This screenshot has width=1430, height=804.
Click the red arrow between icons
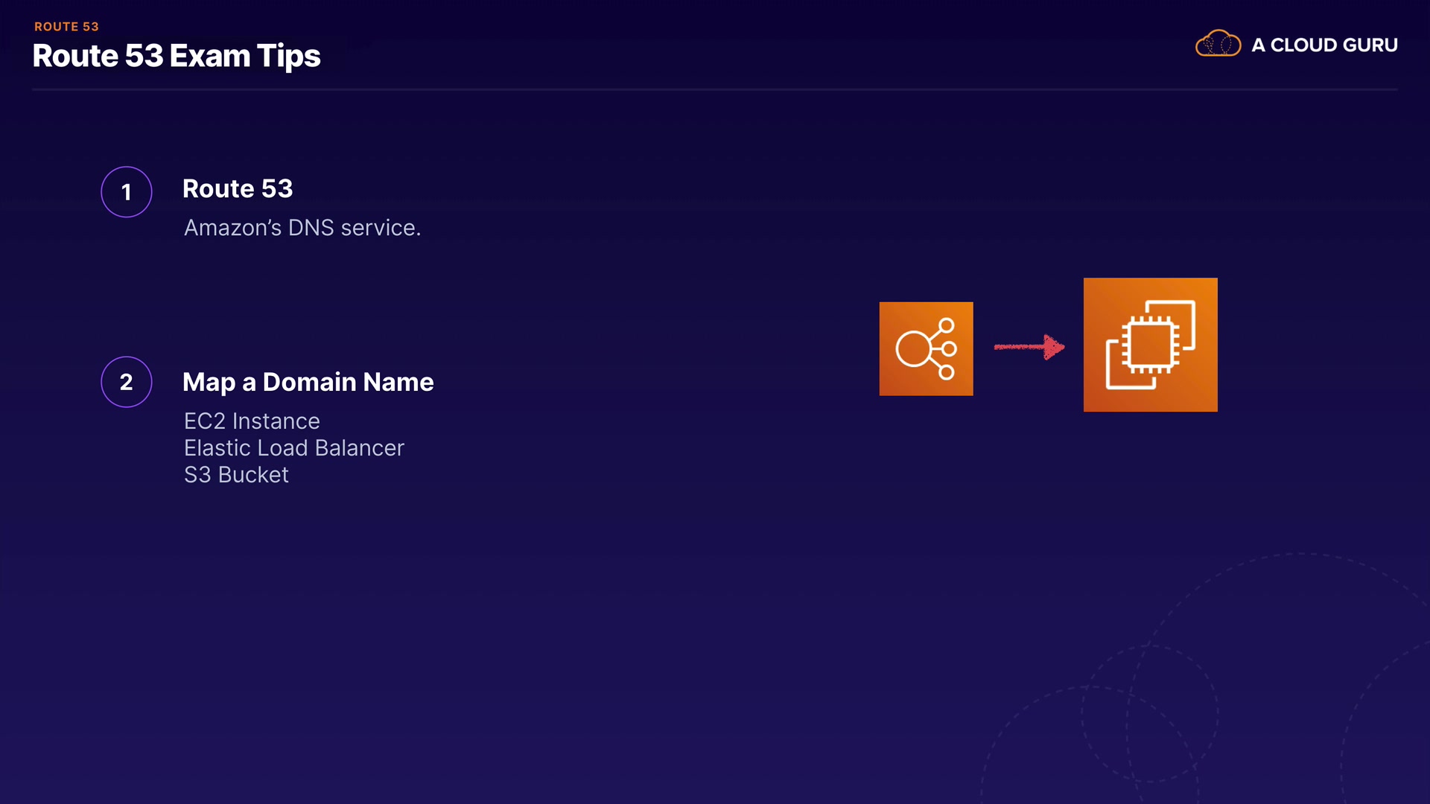point(1029,347)
